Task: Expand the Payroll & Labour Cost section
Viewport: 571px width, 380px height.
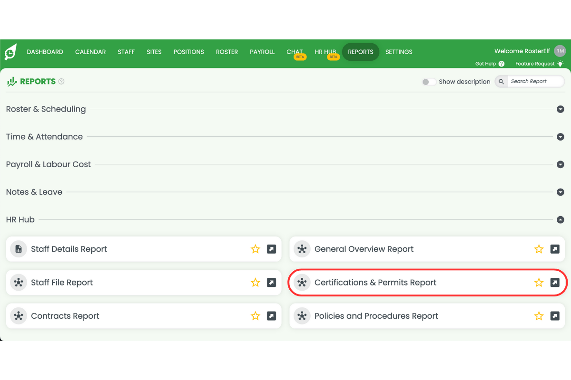Action: [560, 164]
